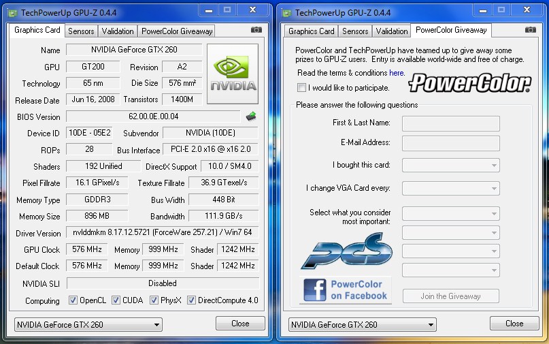Image resolution: width=549 pixels, height=344 pixels.
Task: Toggle the PhysX checkbox
Action: pos(154,300)
